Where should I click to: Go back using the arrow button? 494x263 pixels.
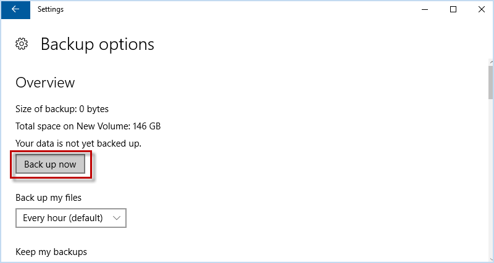(x=15, y=9)
